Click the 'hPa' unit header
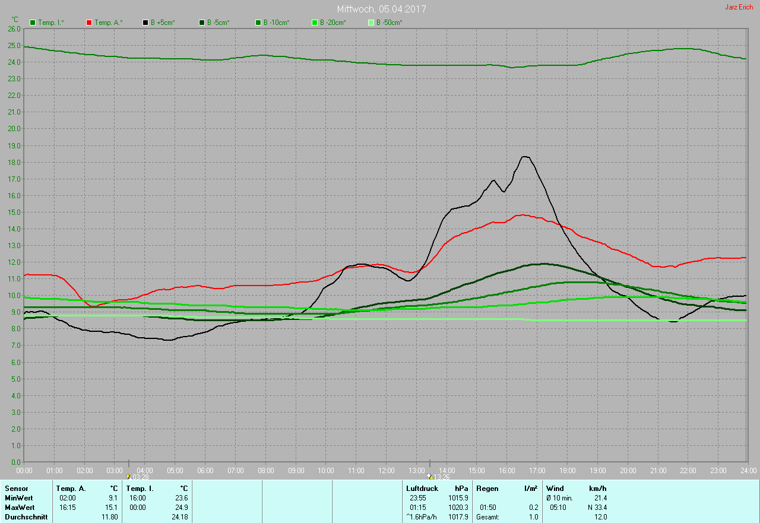 pos(461,489)
